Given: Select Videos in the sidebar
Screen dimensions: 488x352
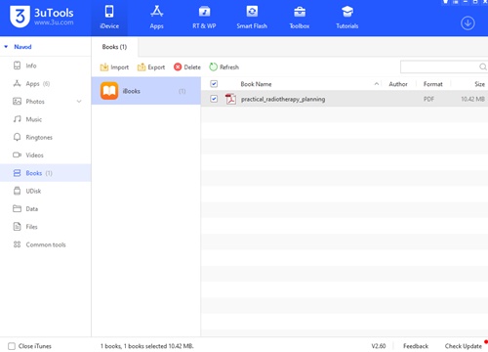Looking at the screenshot, I should pos(46,155).
